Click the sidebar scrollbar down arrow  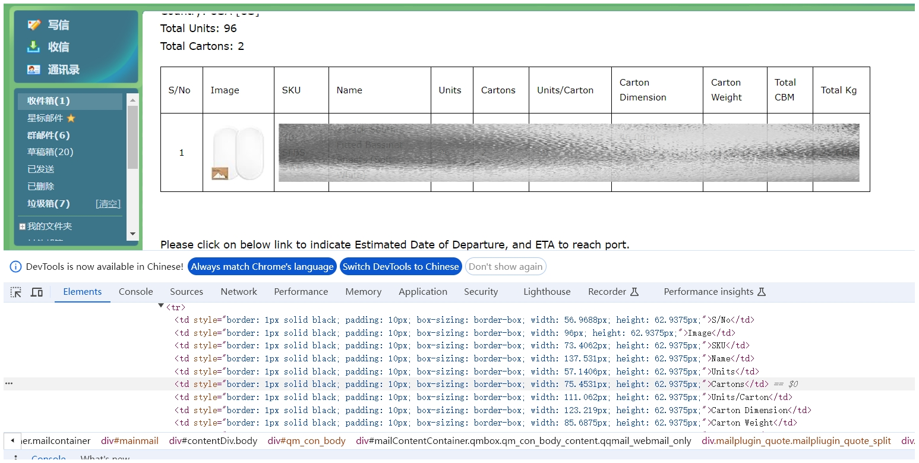click(x=132, y=234)
